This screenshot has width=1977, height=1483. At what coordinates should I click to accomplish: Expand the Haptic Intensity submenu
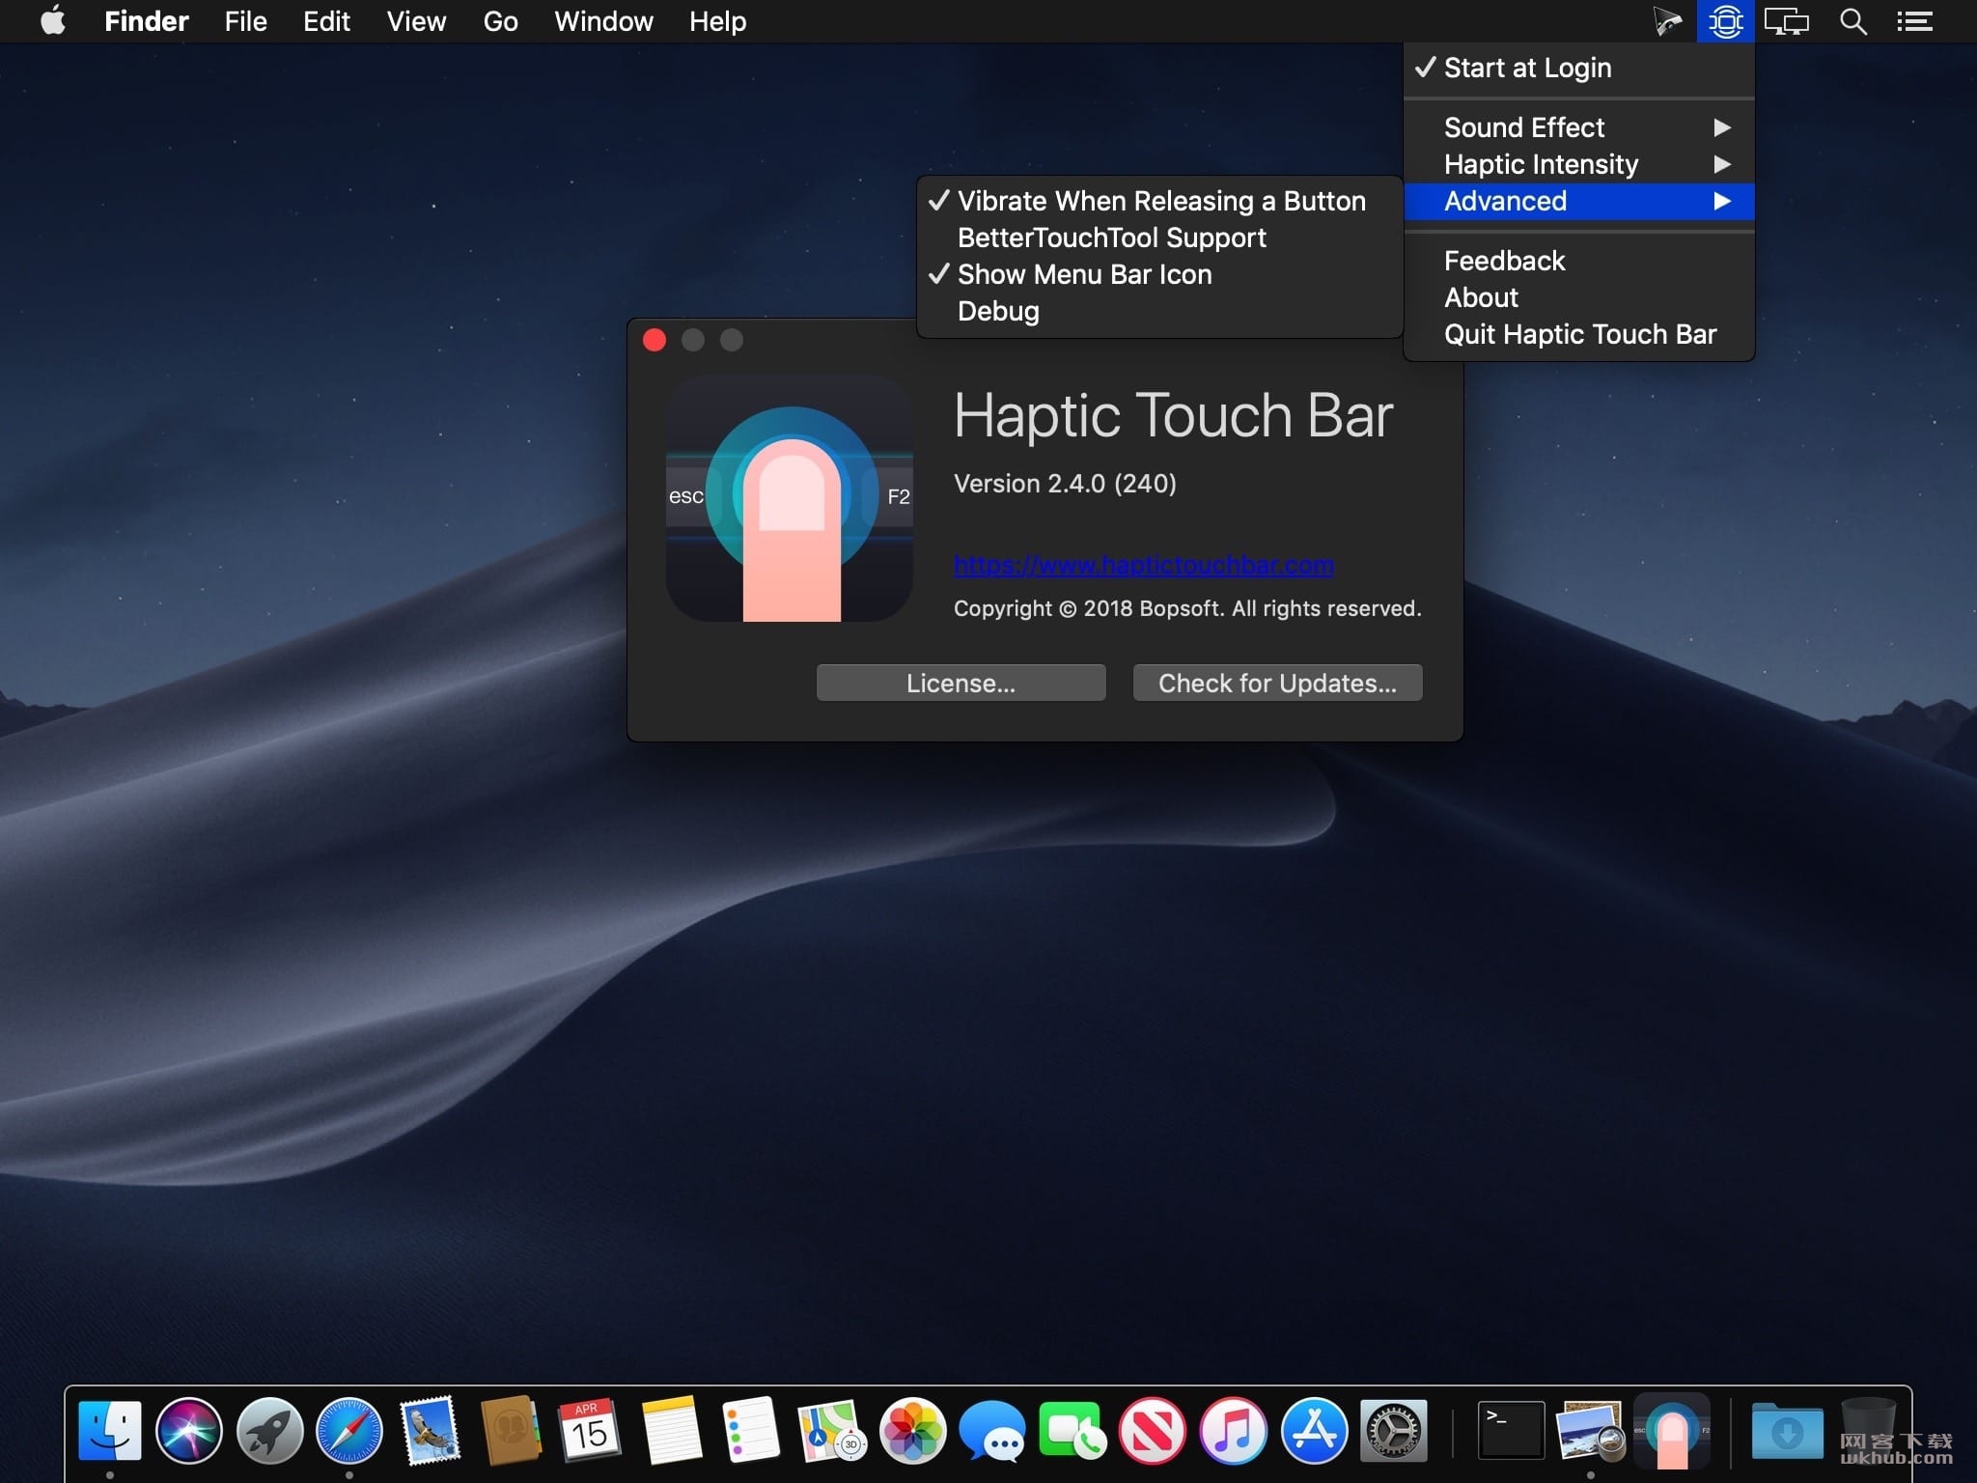(x=1579, y=164)
